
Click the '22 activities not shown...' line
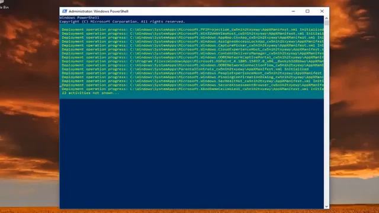91,93
